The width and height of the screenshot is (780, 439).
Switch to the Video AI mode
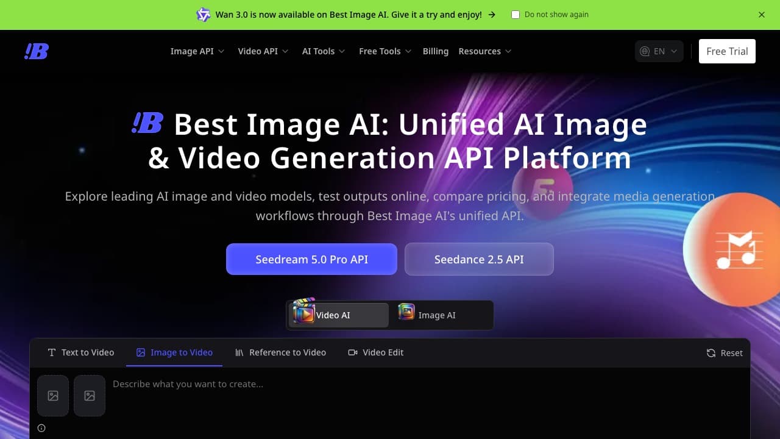pyautogui.click(x=338, y=315)
